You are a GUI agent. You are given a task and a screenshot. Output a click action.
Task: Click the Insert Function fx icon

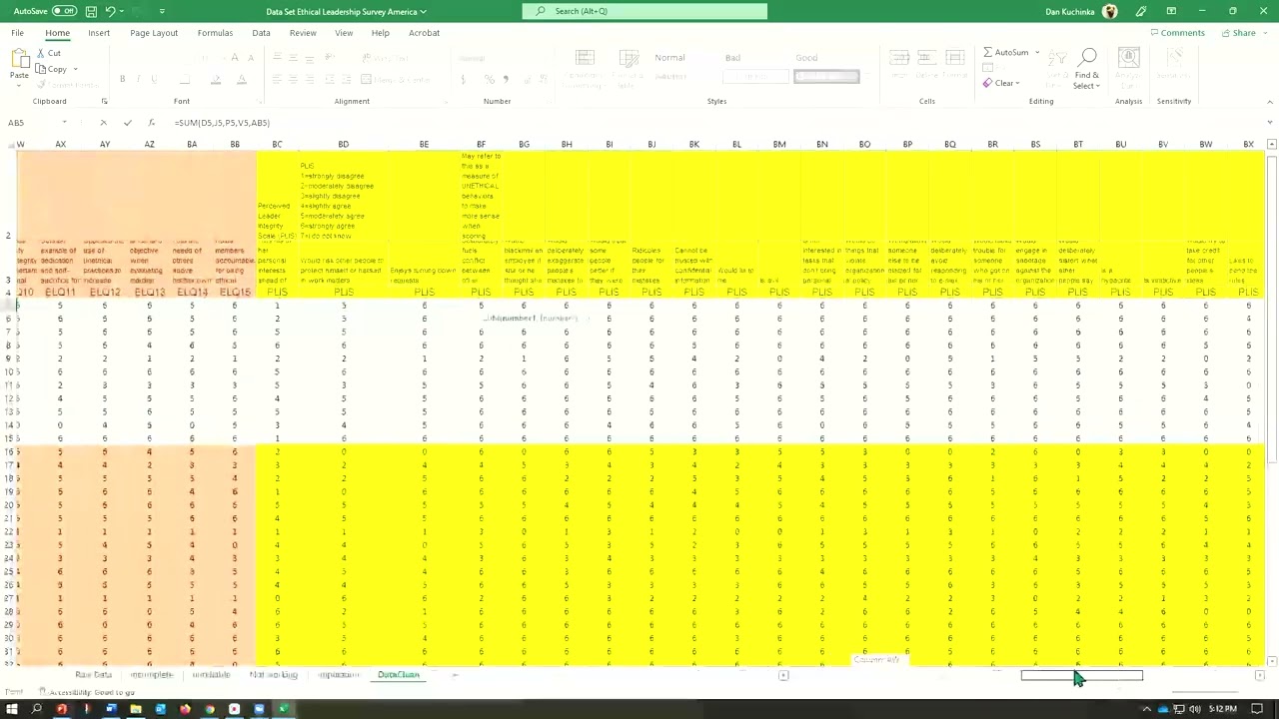pyautogui.click(x=151, y=123)
